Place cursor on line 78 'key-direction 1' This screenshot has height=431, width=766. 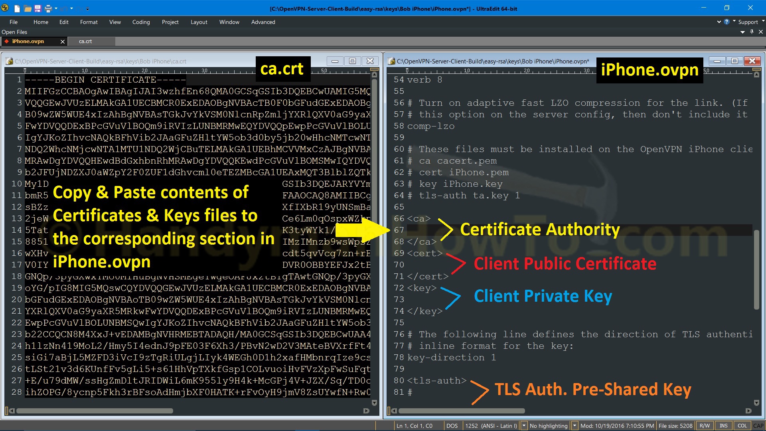point(452,358)
